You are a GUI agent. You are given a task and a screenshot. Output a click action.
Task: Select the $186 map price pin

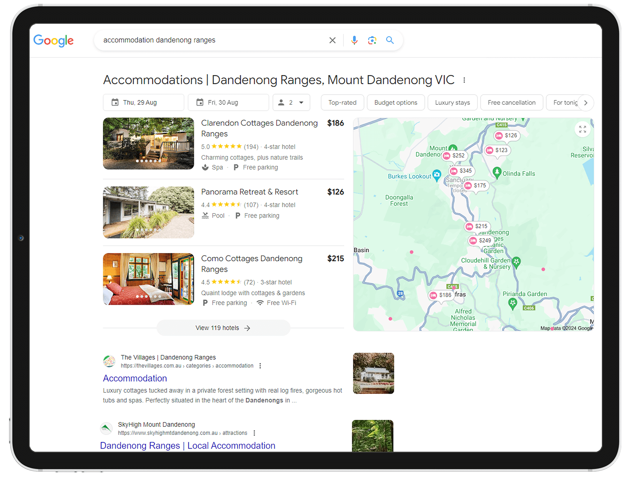click(441, 295)
